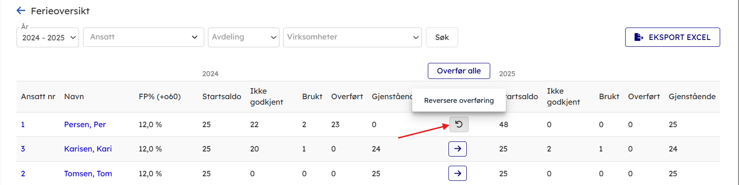Viewport: 739px width, 185px height.
Task: Open employee link Tomsen, Tom
Action: tap(88, 174)
